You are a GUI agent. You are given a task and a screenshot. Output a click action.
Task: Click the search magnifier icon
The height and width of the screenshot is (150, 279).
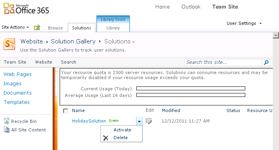click(x=266, y=62)
